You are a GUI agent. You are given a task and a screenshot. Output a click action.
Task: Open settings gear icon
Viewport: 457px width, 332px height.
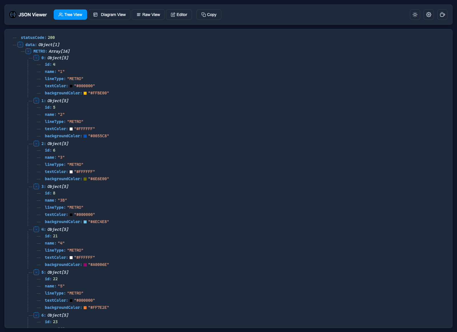point(429,15)
